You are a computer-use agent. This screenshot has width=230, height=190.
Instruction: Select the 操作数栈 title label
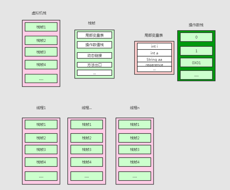(x=196, y=25)
